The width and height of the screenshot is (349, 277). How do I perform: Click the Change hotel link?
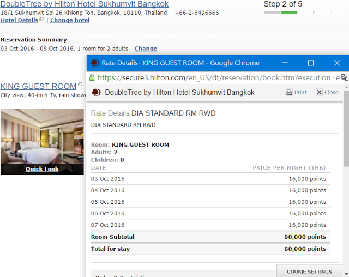click(x=70, y=20)
